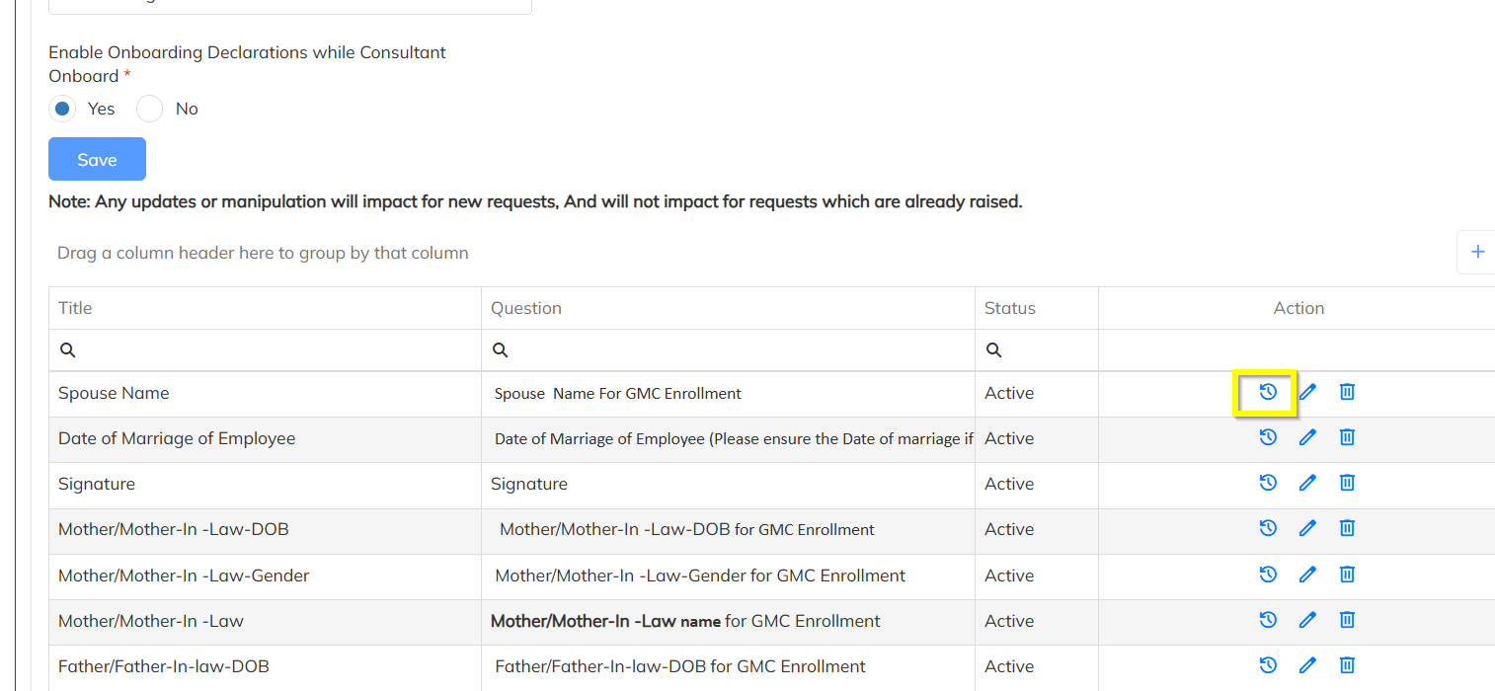Image resolution: width=1495 pixels, height=691 pixels.
Task: Sort by Question column header
Action: coord(526,308)
